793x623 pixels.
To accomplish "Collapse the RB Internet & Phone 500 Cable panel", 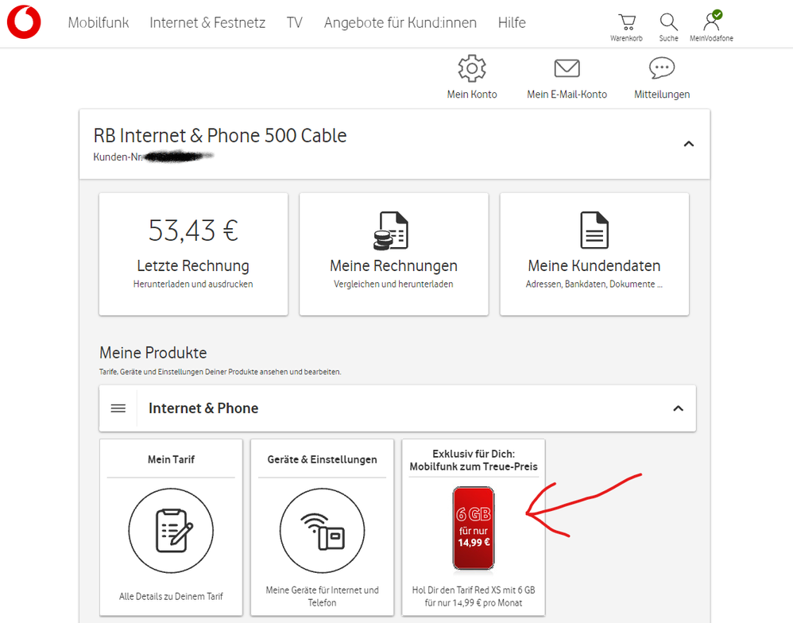I will (688, 144).
